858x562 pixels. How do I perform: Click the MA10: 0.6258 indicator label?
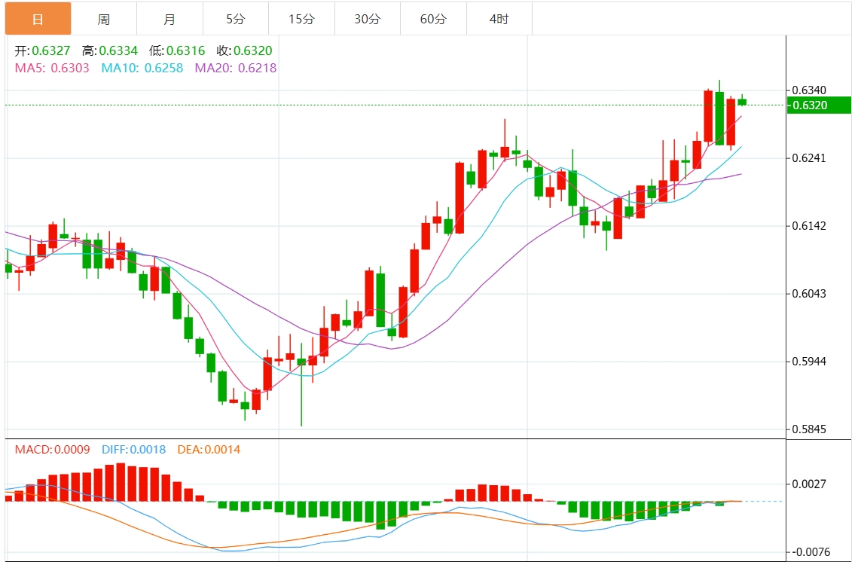pos(142,68)
